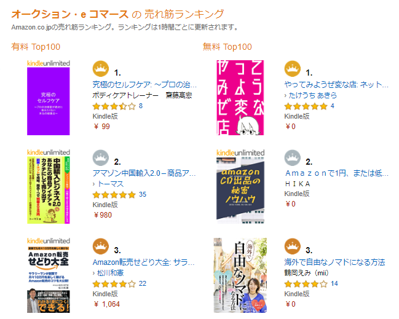Click star rating for やってみようぜ変な店

[x=305, y=106]
